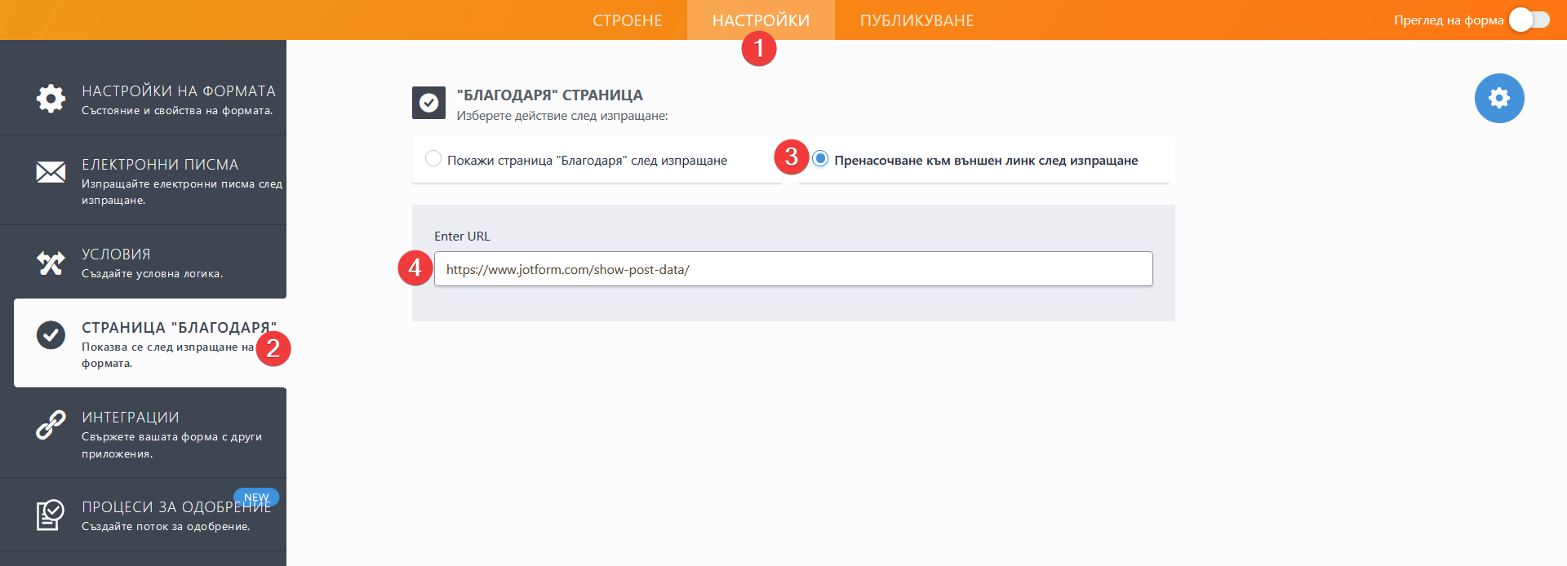Open СТРАНИЦА "БЛАГОДАРЯ" sidebar section
This screenshot has height=566, width=1567.
[x=150, y=343]
